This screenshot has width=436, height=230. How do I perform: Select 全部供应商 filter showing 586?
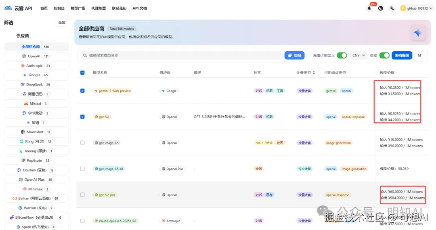click(36, 47)
